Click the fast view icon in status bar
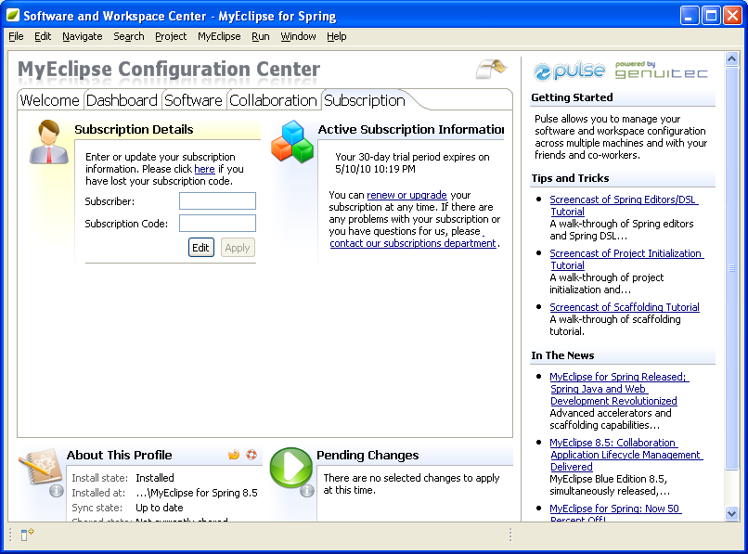 click(27, 534)
